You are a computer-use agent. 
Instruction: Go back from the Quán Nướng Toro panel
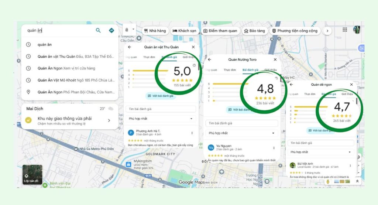(209, 59)
